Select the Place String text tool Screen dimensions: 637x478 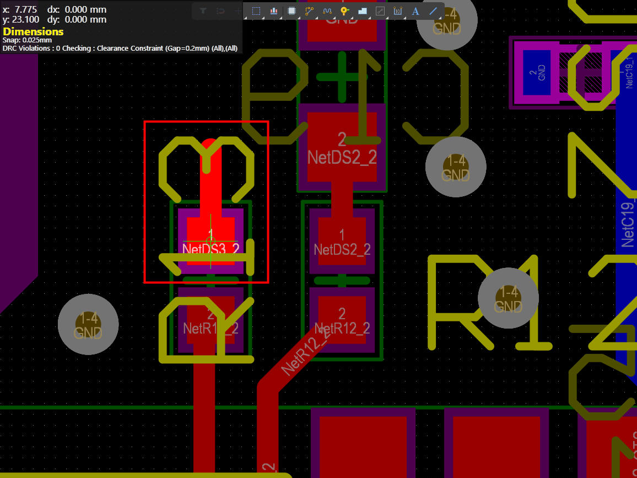[415, 11]
